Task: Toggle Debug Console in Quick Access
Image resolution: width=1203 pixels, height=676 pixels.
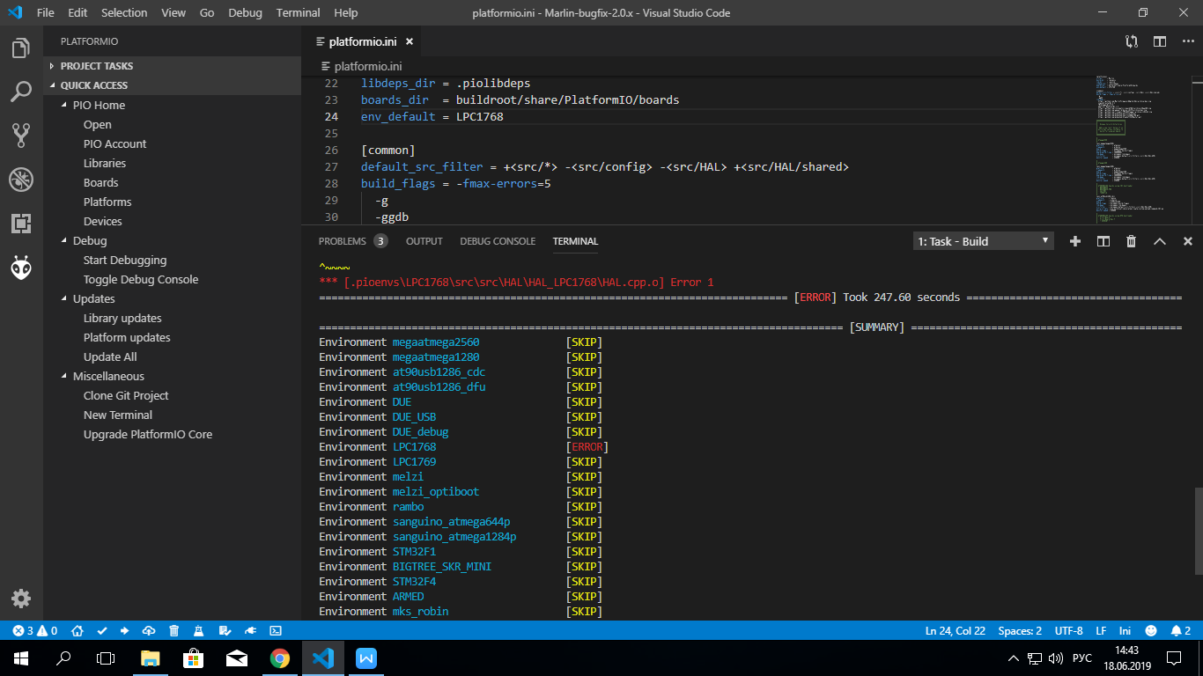Action: click(141, 279)
